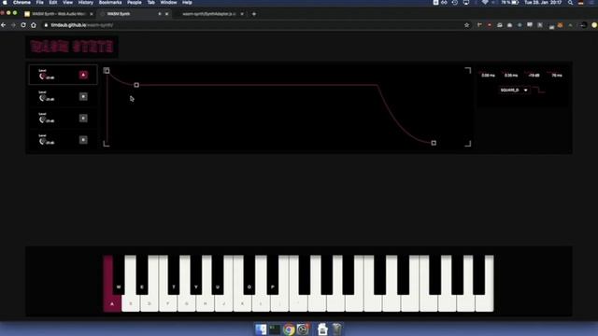The image size is (598, 336).
Task: Click the 76 ms release value
Action: click(557, 76)
